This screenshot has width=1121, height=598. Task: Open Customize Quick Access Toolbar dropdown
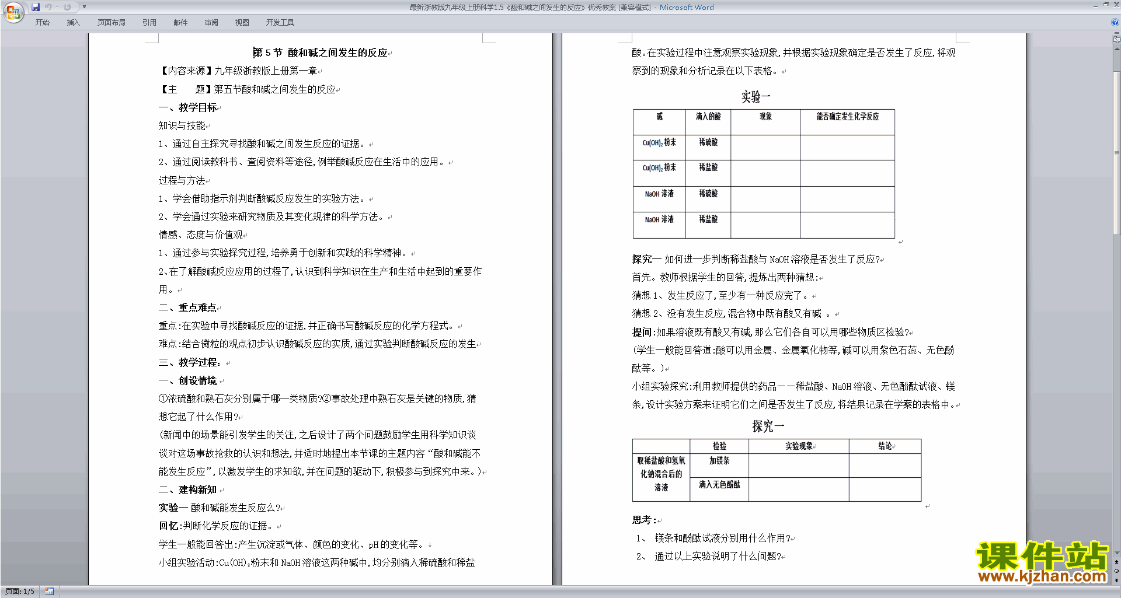84,7
